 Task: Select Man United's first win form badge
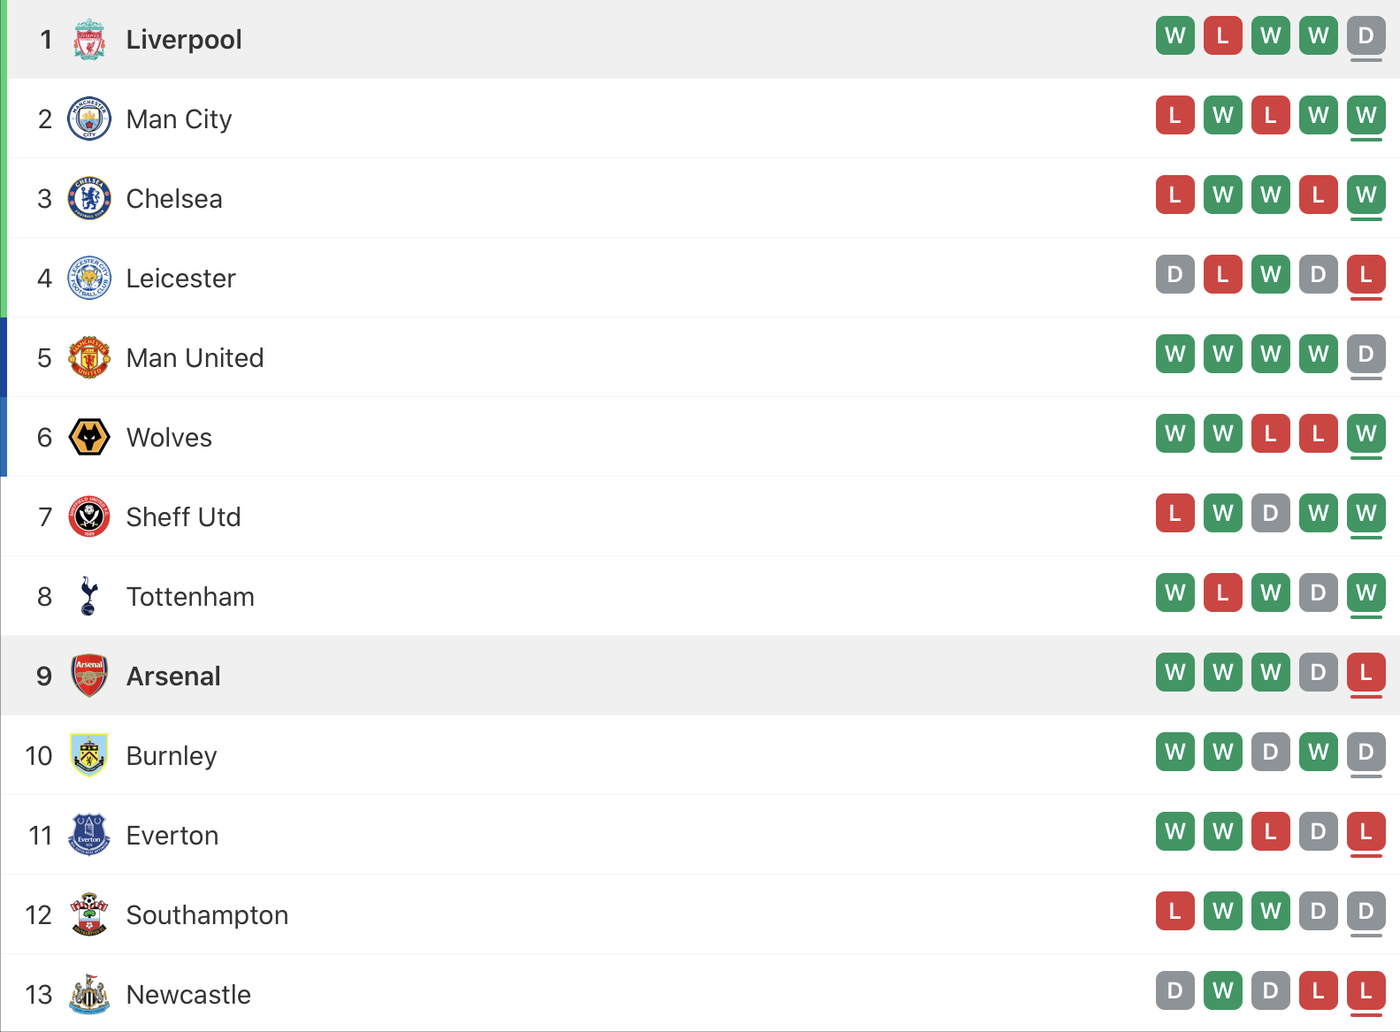point(1175,354)
